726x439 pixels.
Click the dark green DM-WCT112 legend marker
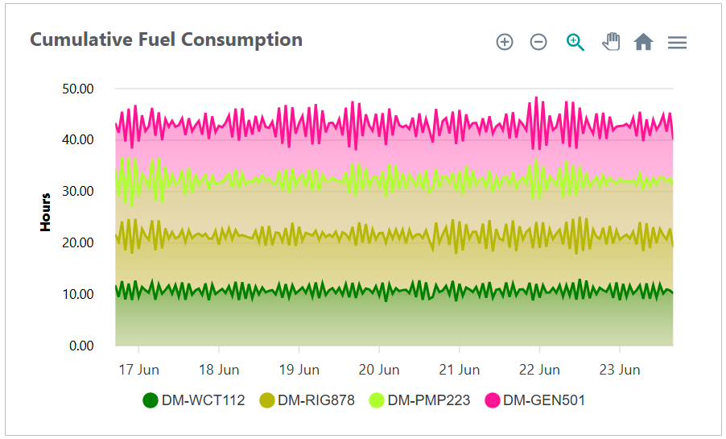[151, 400]
